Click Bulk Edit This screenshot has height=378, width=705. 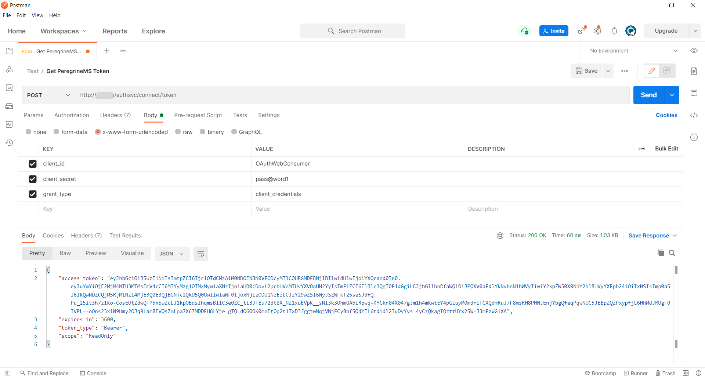pos(666,149)
